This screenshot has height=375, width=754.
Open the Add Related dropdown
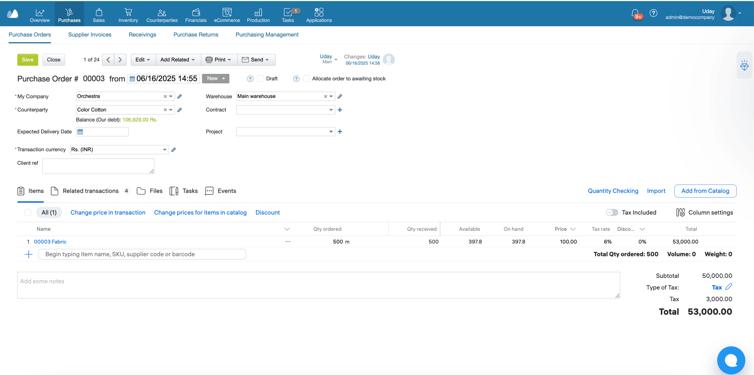[178, 60]
